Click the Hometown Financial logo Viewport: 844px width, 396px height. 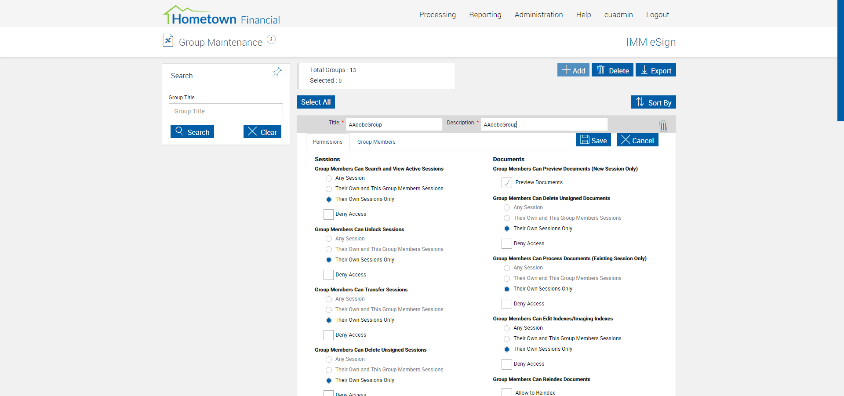pos(222,15)
